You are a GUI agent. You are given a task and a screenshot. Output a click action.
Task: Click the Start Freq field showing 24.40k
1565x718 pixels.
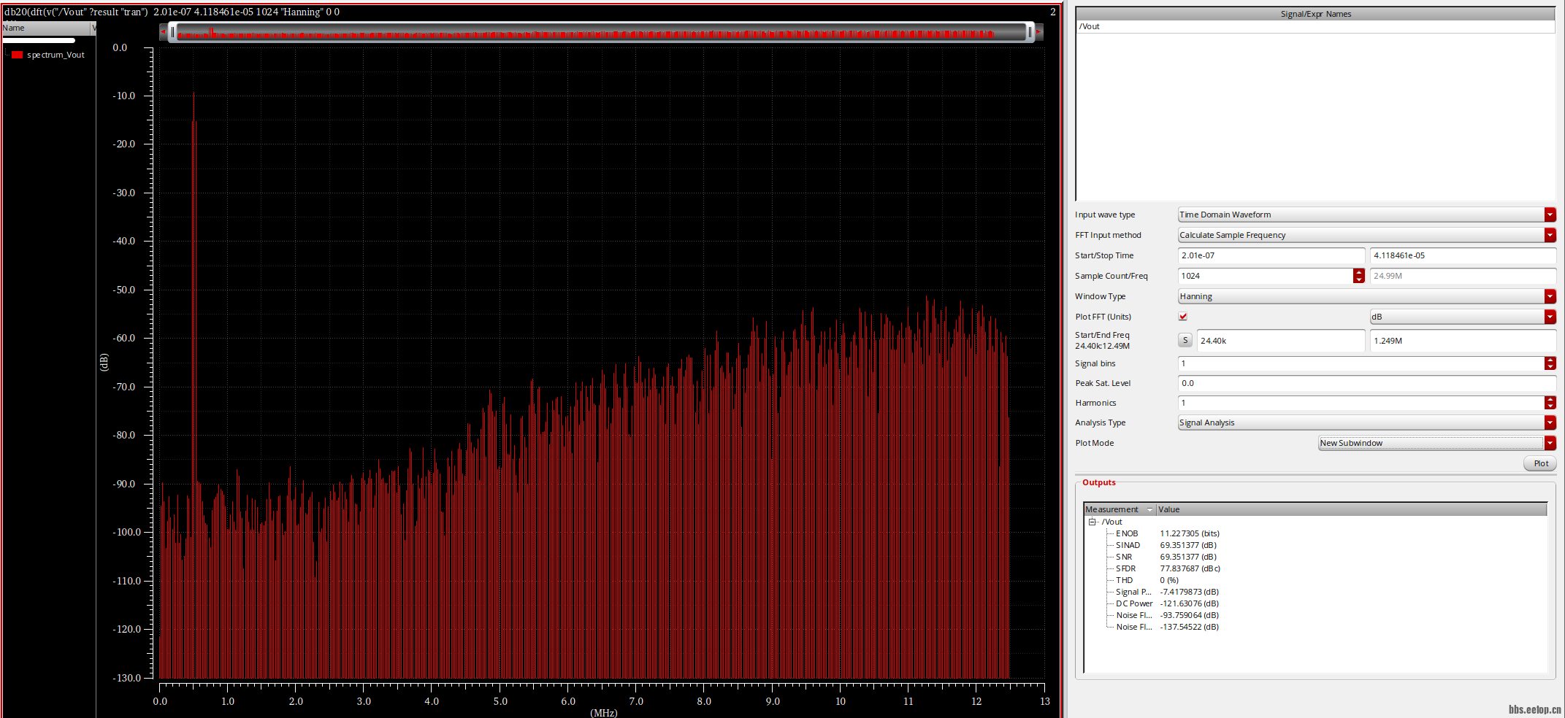click(1280, 341)
